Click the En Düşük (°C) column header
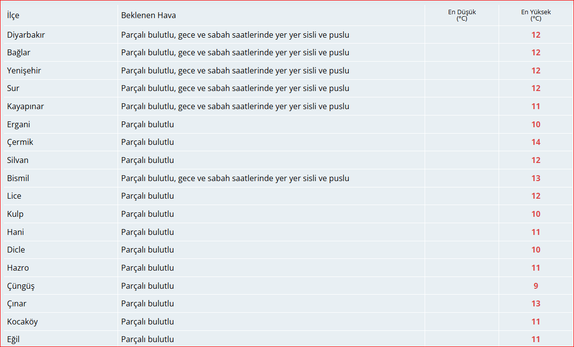The width and height of the screenshot is (574, 347). (462, 15)
